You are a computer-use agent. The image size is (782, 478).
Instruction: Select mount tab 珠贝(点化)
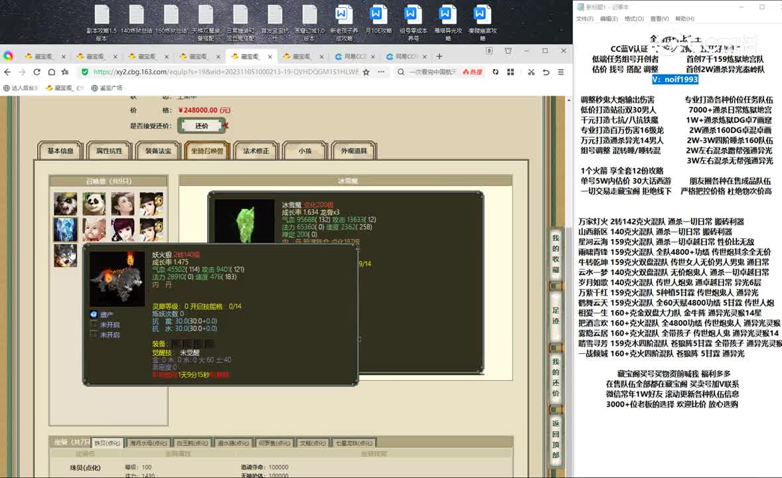click(x=108, y=443)
